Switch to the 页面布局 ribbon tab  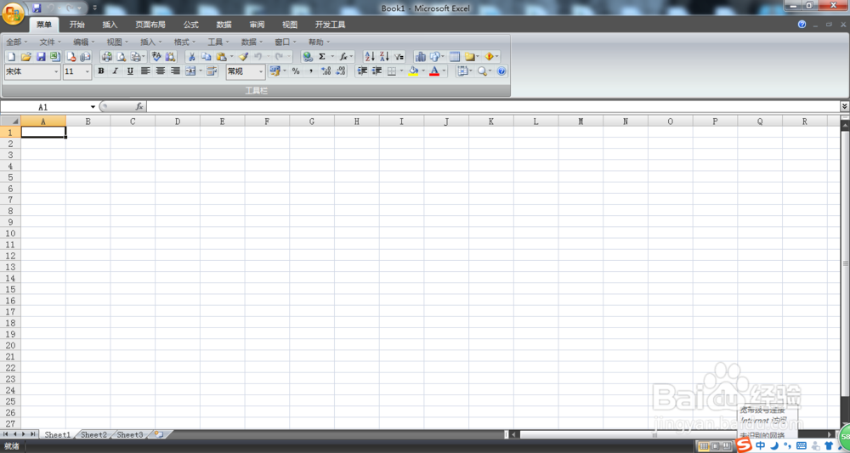pyautogui.click(x=150, y=25)
